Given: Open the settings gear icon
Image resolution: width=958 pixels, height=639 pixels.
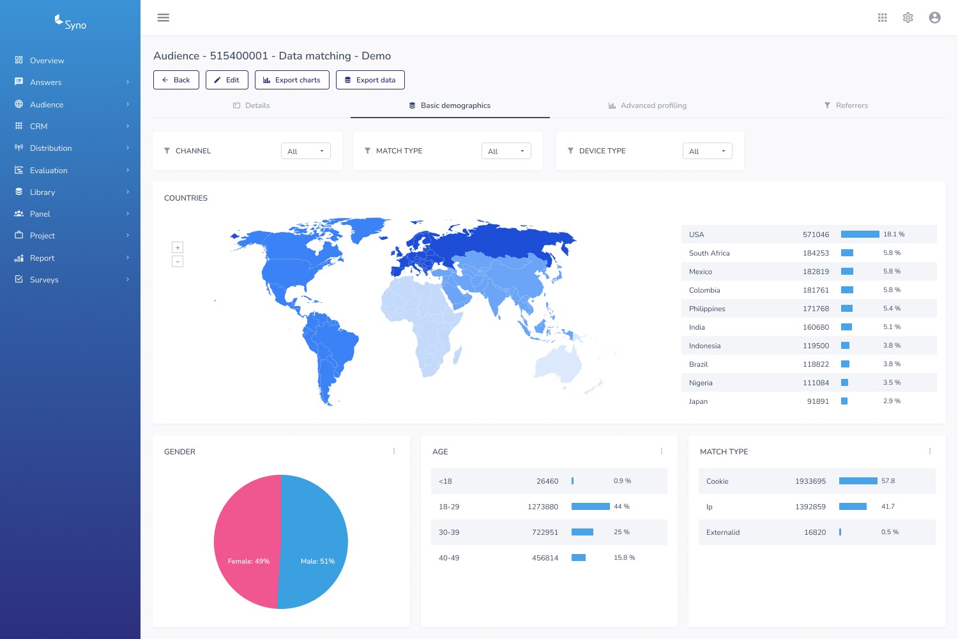Looking at the screenshot, I should pyautogui.click(x=908, y=18).
